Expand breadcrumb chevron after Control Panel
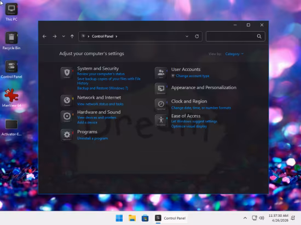The height and width of the screenshot is (225, 301). pos(117,37)
